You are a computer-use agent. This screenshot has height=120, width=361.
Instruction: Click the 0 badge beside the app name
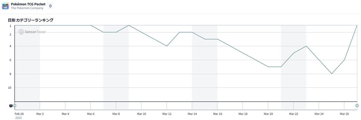[50, 6]
